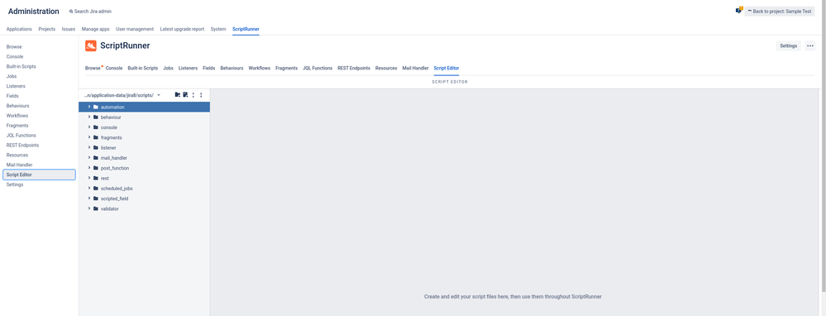
Task: Switch to the Browse tab under ScriptRunner
Action: tap(92, 68)
